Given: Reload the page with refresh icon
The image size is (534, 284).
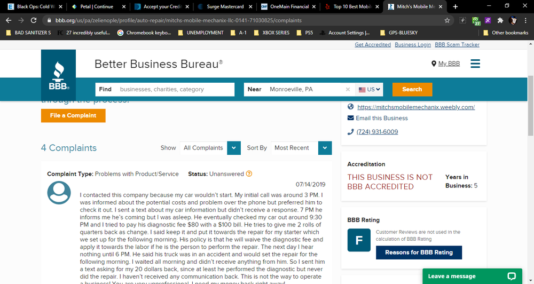Looking at the screenshot, I should tap(33, 20).
